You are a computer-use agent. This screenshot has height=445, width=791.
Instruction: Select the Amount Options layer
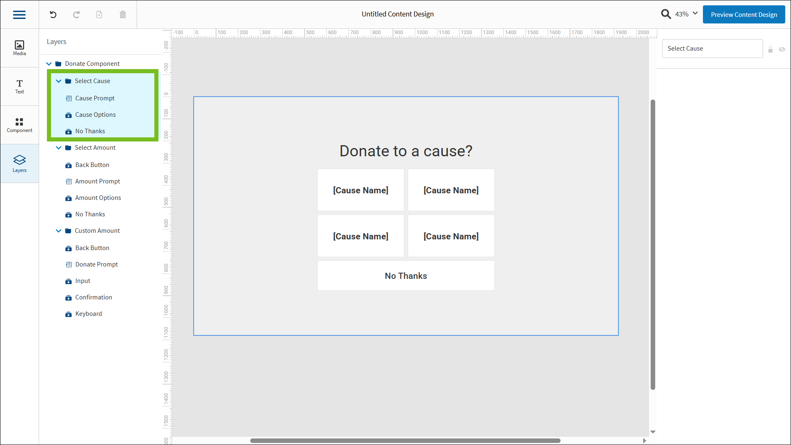tap(98, 197)
